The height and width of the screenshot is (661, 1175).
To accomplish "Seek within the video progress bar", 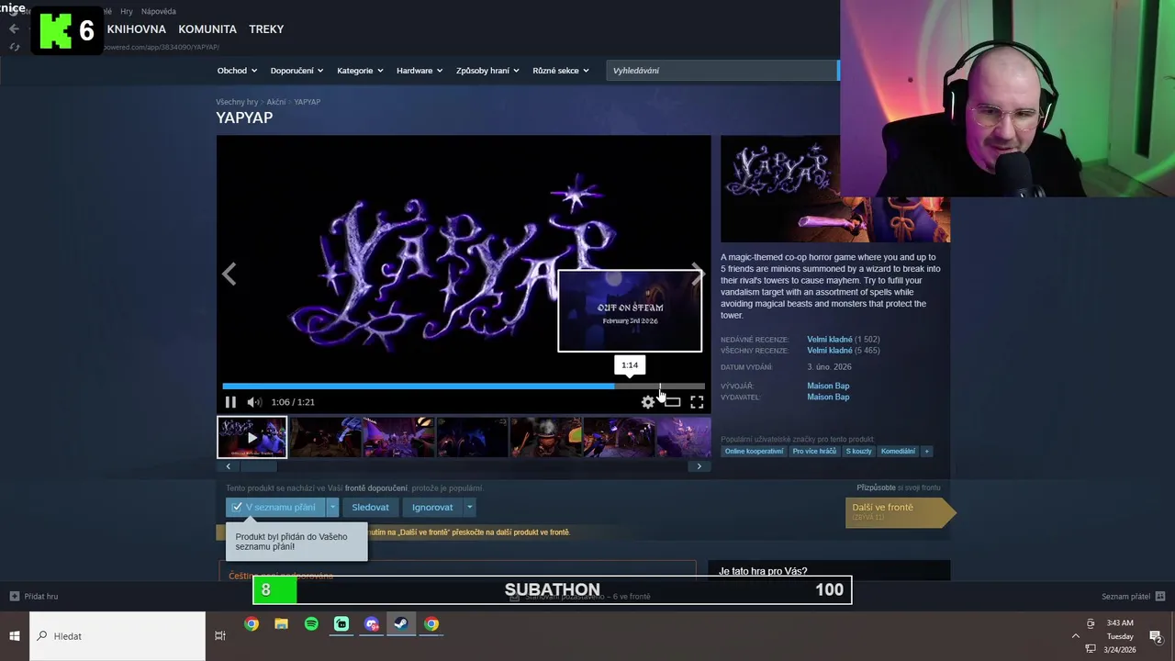I will point(464,386).
